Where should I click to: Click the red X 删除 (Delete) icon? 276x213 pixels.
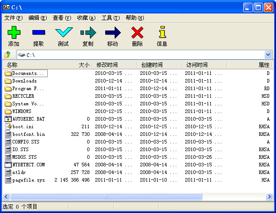point(137,33)
